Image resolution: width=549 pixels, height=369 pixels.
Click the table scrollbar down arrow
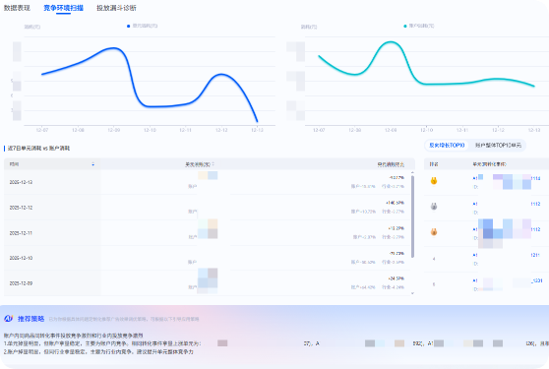(x=412, y=293)
